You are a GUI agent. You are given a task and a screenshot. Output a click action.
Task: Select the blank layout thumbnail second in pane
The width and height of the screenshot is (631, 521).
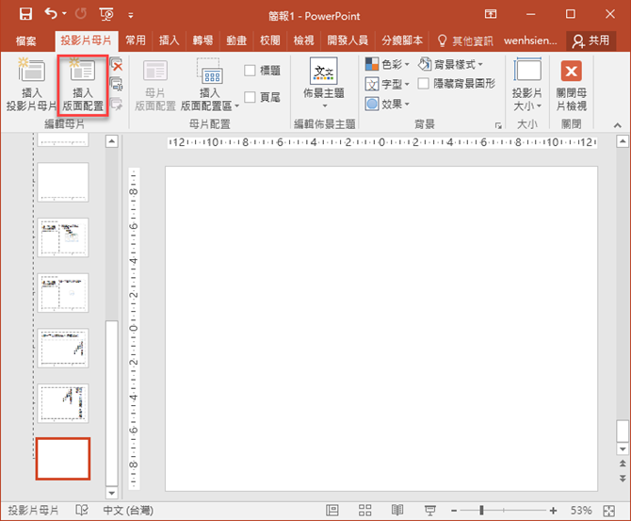click(63, 183)
